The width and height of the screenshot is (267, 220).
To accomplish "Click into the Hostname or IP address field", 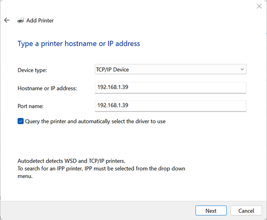I will [x=170, y=88].
